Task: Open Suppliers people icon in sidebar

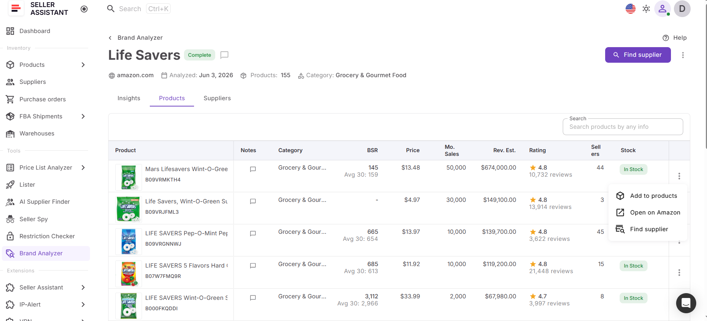Action: 10,82
